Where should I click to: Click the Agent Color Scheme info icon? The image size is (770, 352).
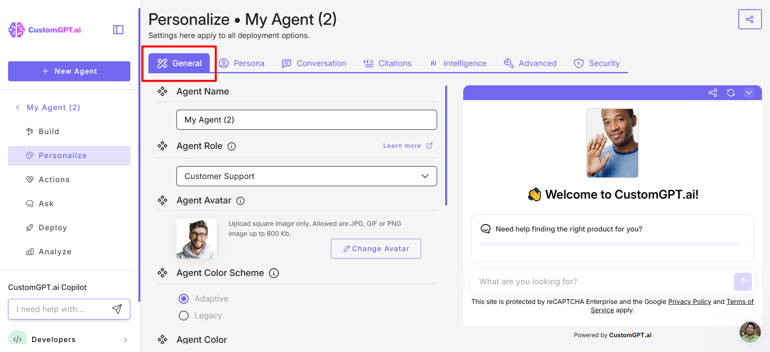274,273
